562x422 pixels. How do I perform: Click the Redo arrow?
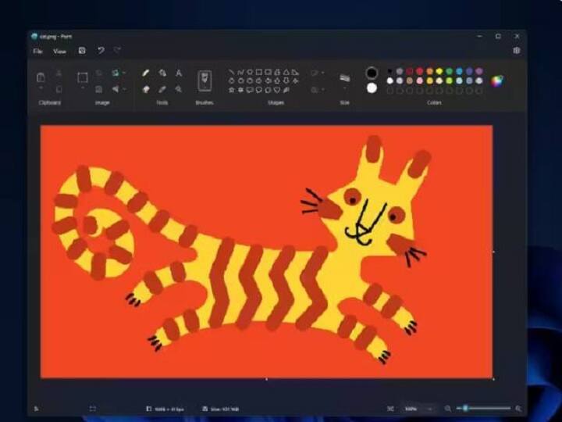coord(117,50)
